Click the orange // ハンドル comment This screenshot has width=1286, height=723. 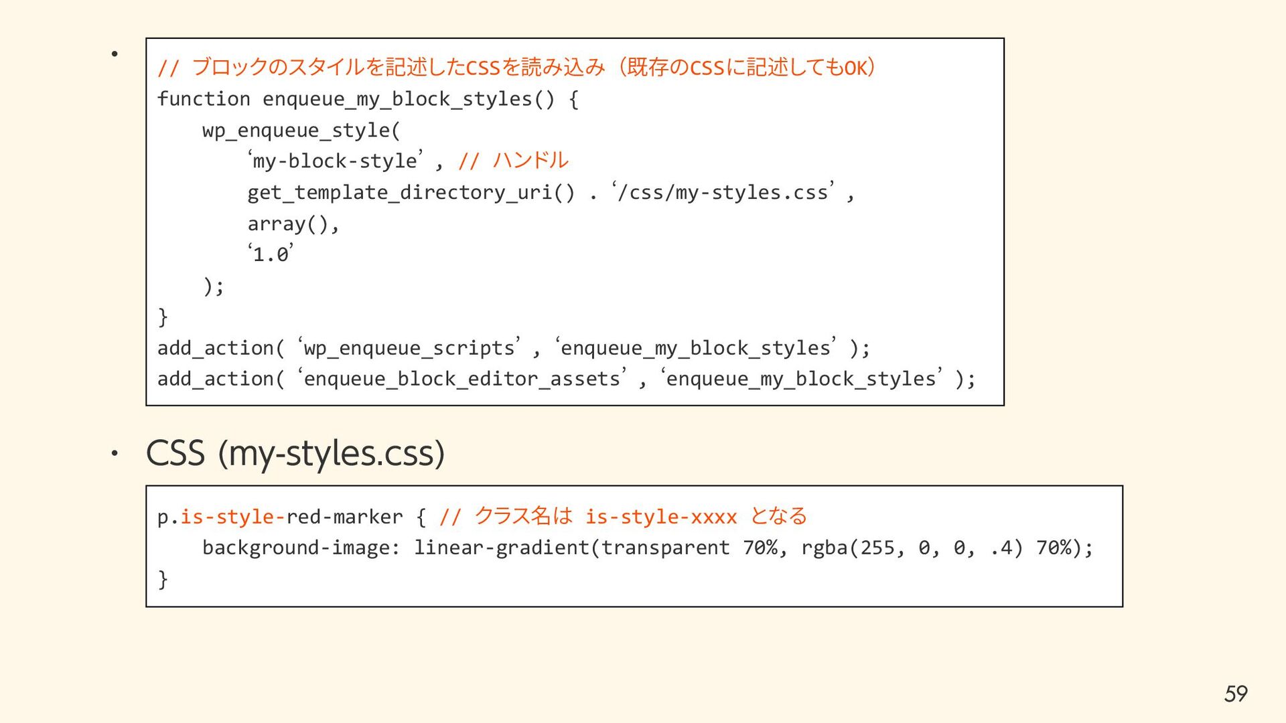point(513,161)
